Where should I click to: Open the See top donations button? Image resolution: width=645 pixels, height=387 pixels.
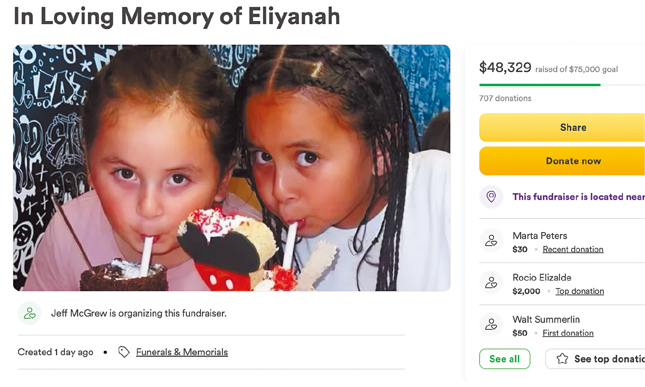(x=595, y=359)
